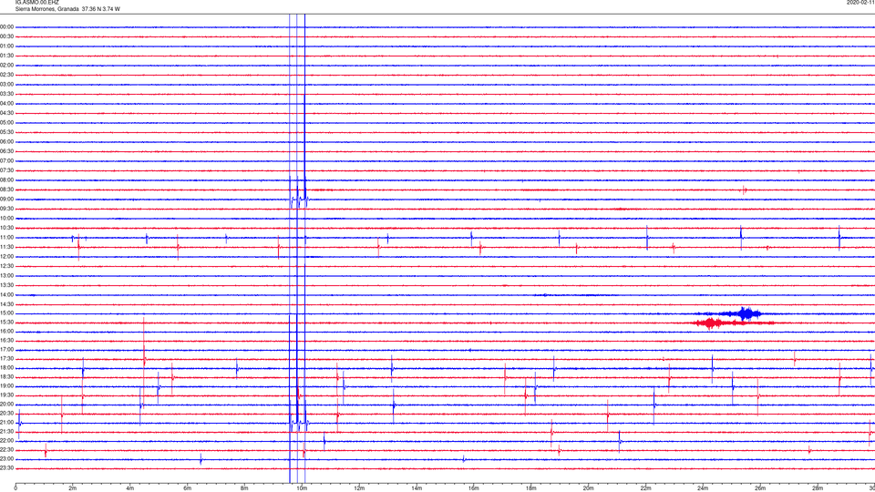Select the 09:30 trace time label
Image resolution: width=875 pixels, height=492 pixels.
coord(7,209)
